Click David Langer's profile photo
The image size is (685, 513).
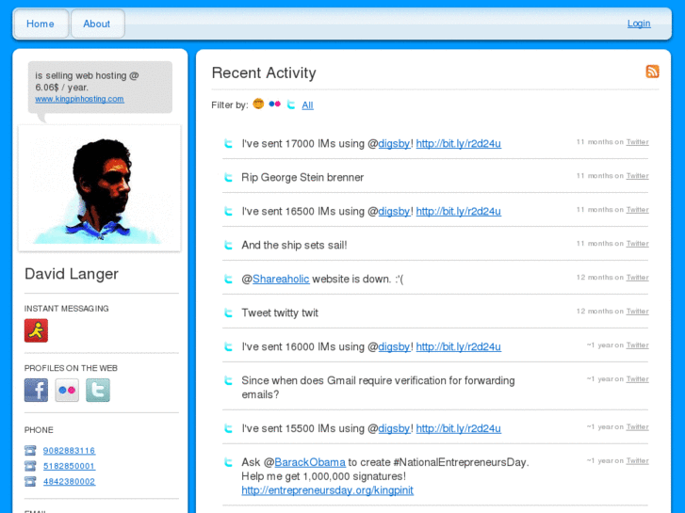[x=100, y=188]
